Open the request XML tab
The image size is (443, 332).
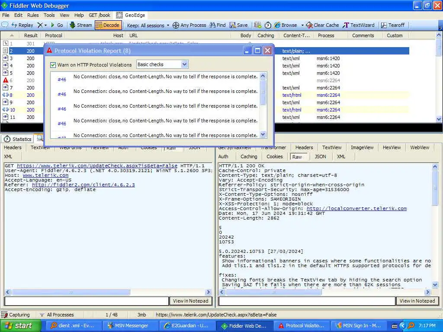tap(8, 156)
